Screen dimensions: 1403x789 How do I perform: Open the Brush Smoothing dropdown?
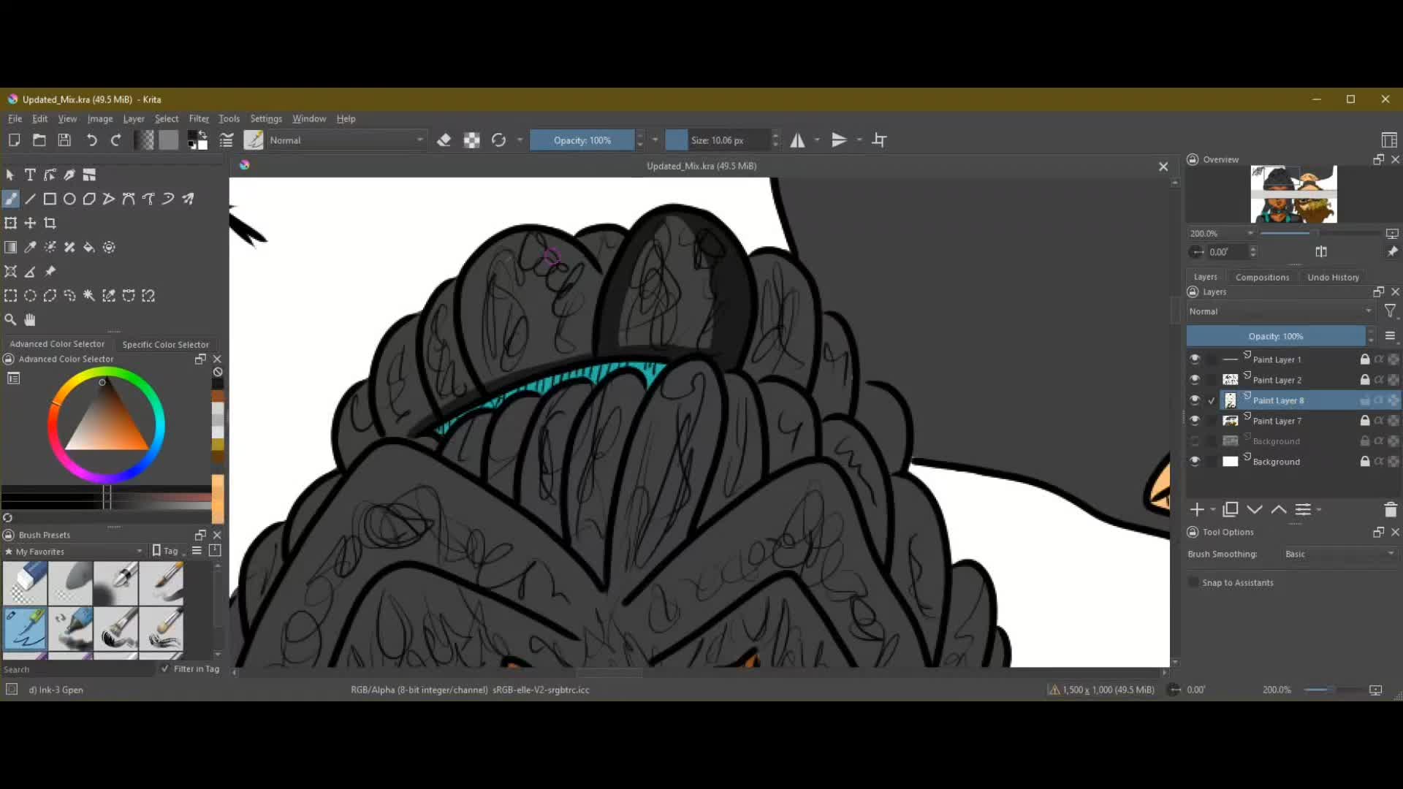coord(1339,554)
